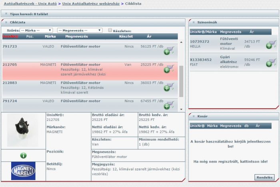Screen dimensions: 280x187
Task: Open product thumbnail image of fan motor
Action: [22, 130]
